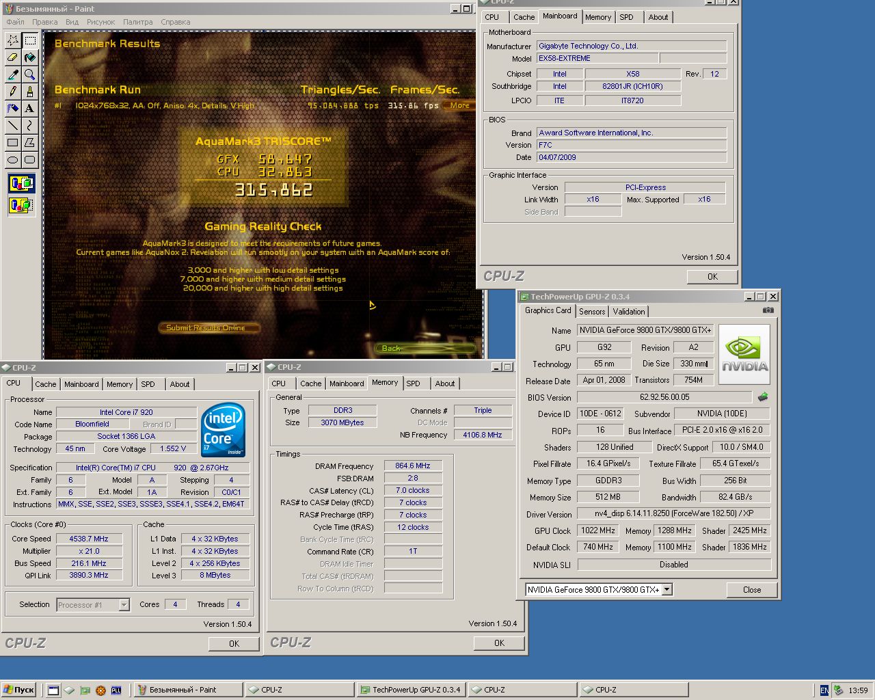
Task: Click the GPU-Z Name field value
Action: 645,330
